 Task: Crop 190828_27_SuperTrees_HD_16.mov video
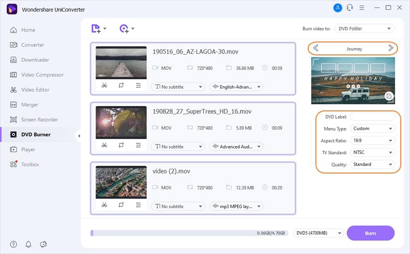tap(121, 145)
